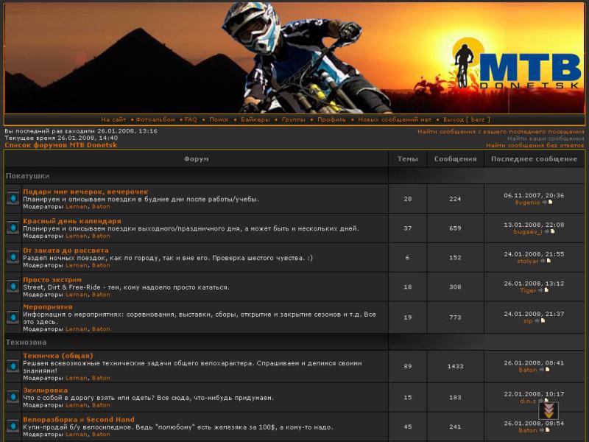This screenshot has height=442, width=589.
Task: Click the forum icon beside "Просто экстрим"
Action: tap(13, 287)
